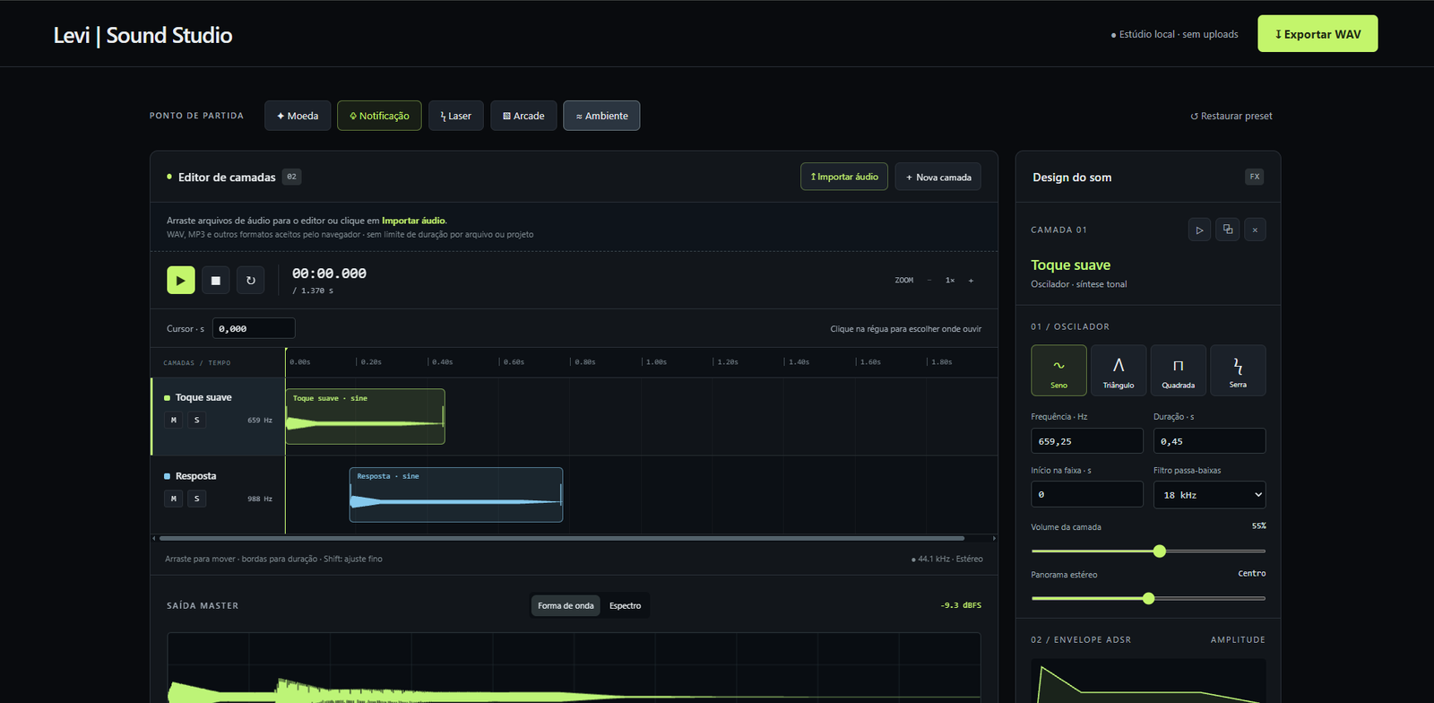Viewport: 1434px width, 703px height.
Task: Focus the Frequência Hz input field
Action: pyautogui.click(x=1087, y=441)
